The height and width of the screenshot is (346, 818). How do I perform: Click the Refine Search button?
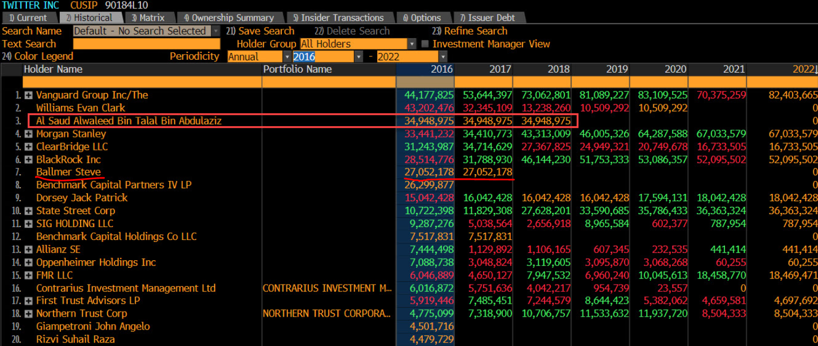[x=469, y=31]
